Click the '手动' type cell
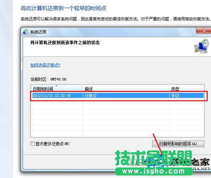Screen dimensions: 211x178 (187, 96)
